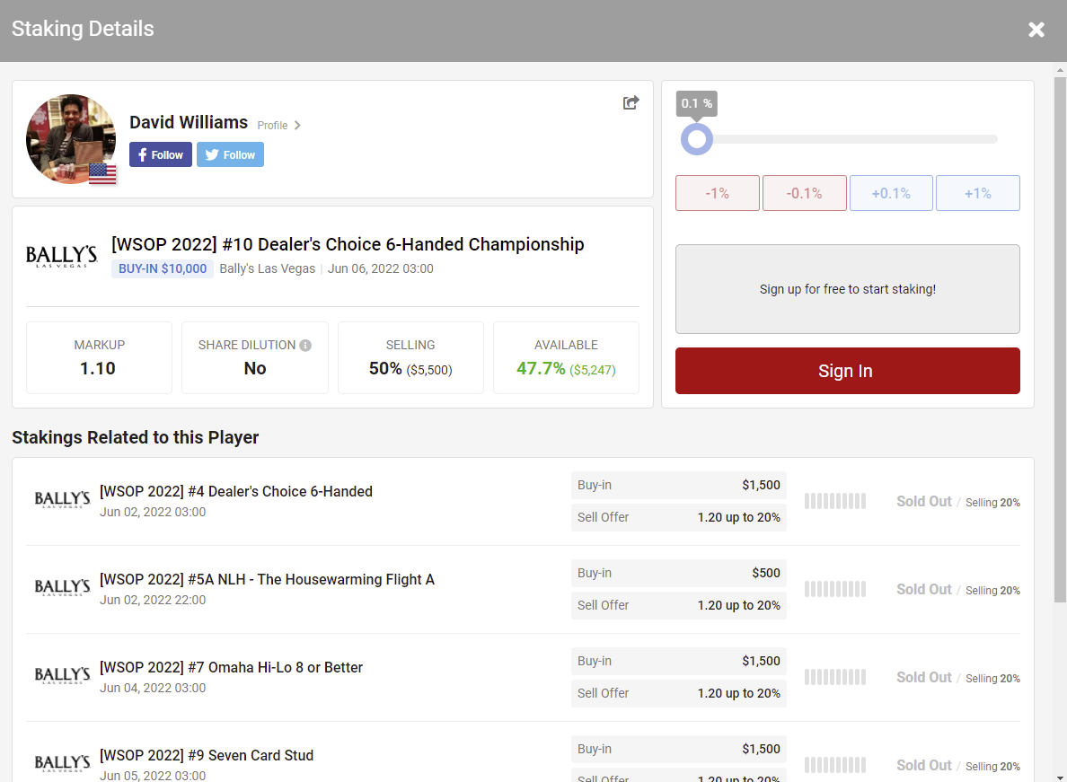Follow David Williams on Facebook
Screen dimensions: 1067x782
161,154
